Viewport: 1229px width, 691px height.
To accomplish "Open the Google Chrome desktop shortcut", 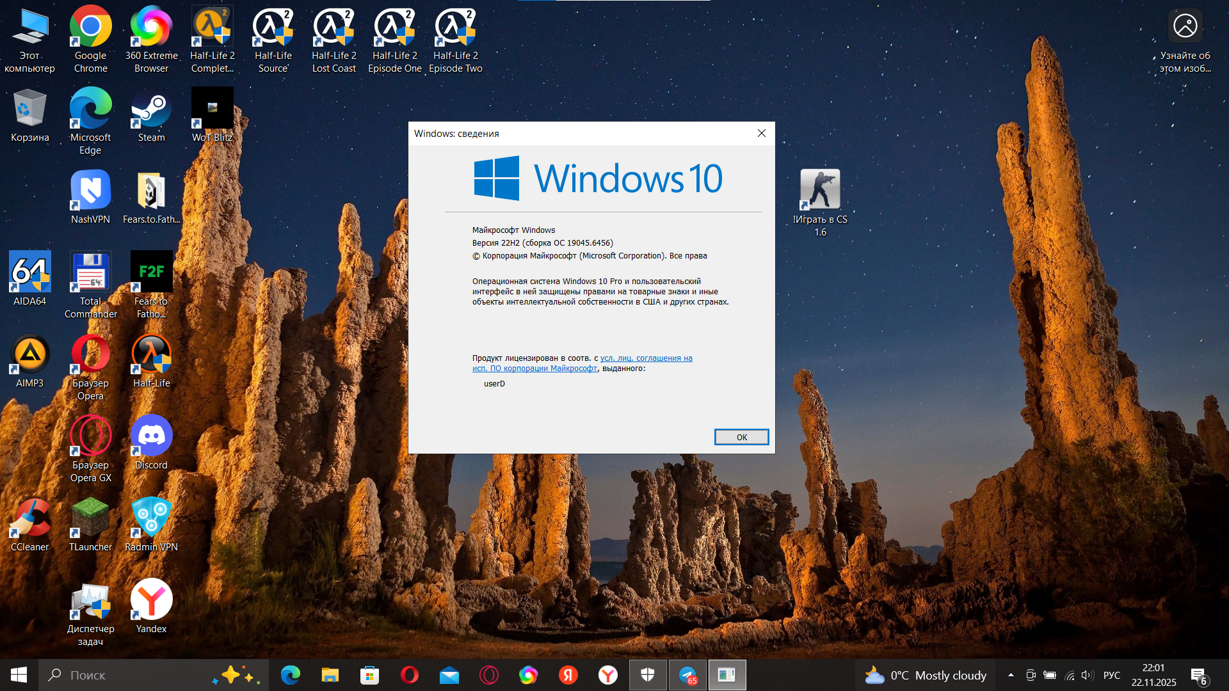I will click(x=90, y=40).
